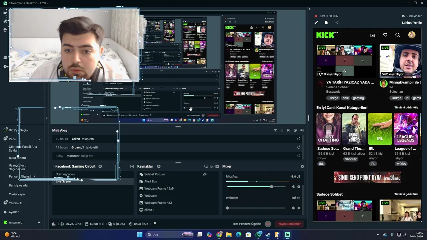
Task: Collapse the right chat panel chevron
Action: pos(309,9)
